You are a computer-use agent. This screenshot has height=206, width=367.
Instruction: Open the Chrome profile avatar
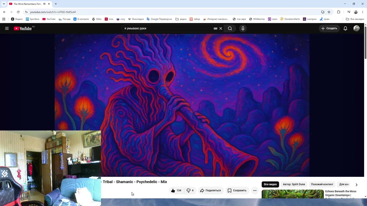(356, 12)
